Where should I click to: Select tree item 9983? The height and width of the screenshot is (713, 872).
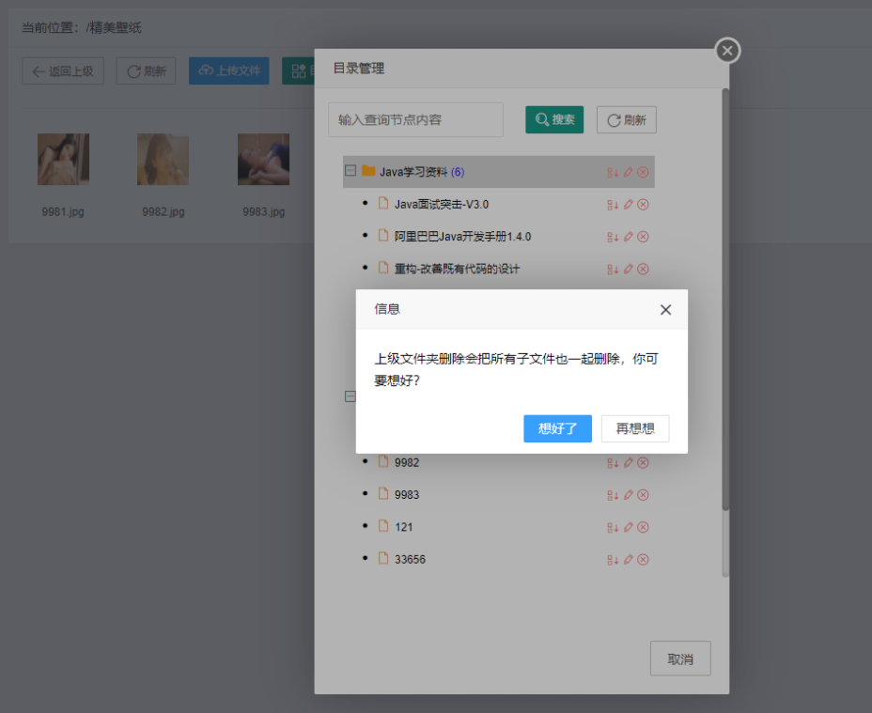(407, 495)
